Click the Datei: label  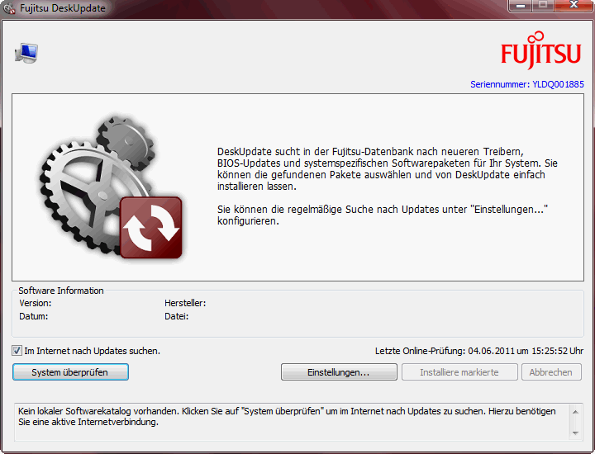177,316
